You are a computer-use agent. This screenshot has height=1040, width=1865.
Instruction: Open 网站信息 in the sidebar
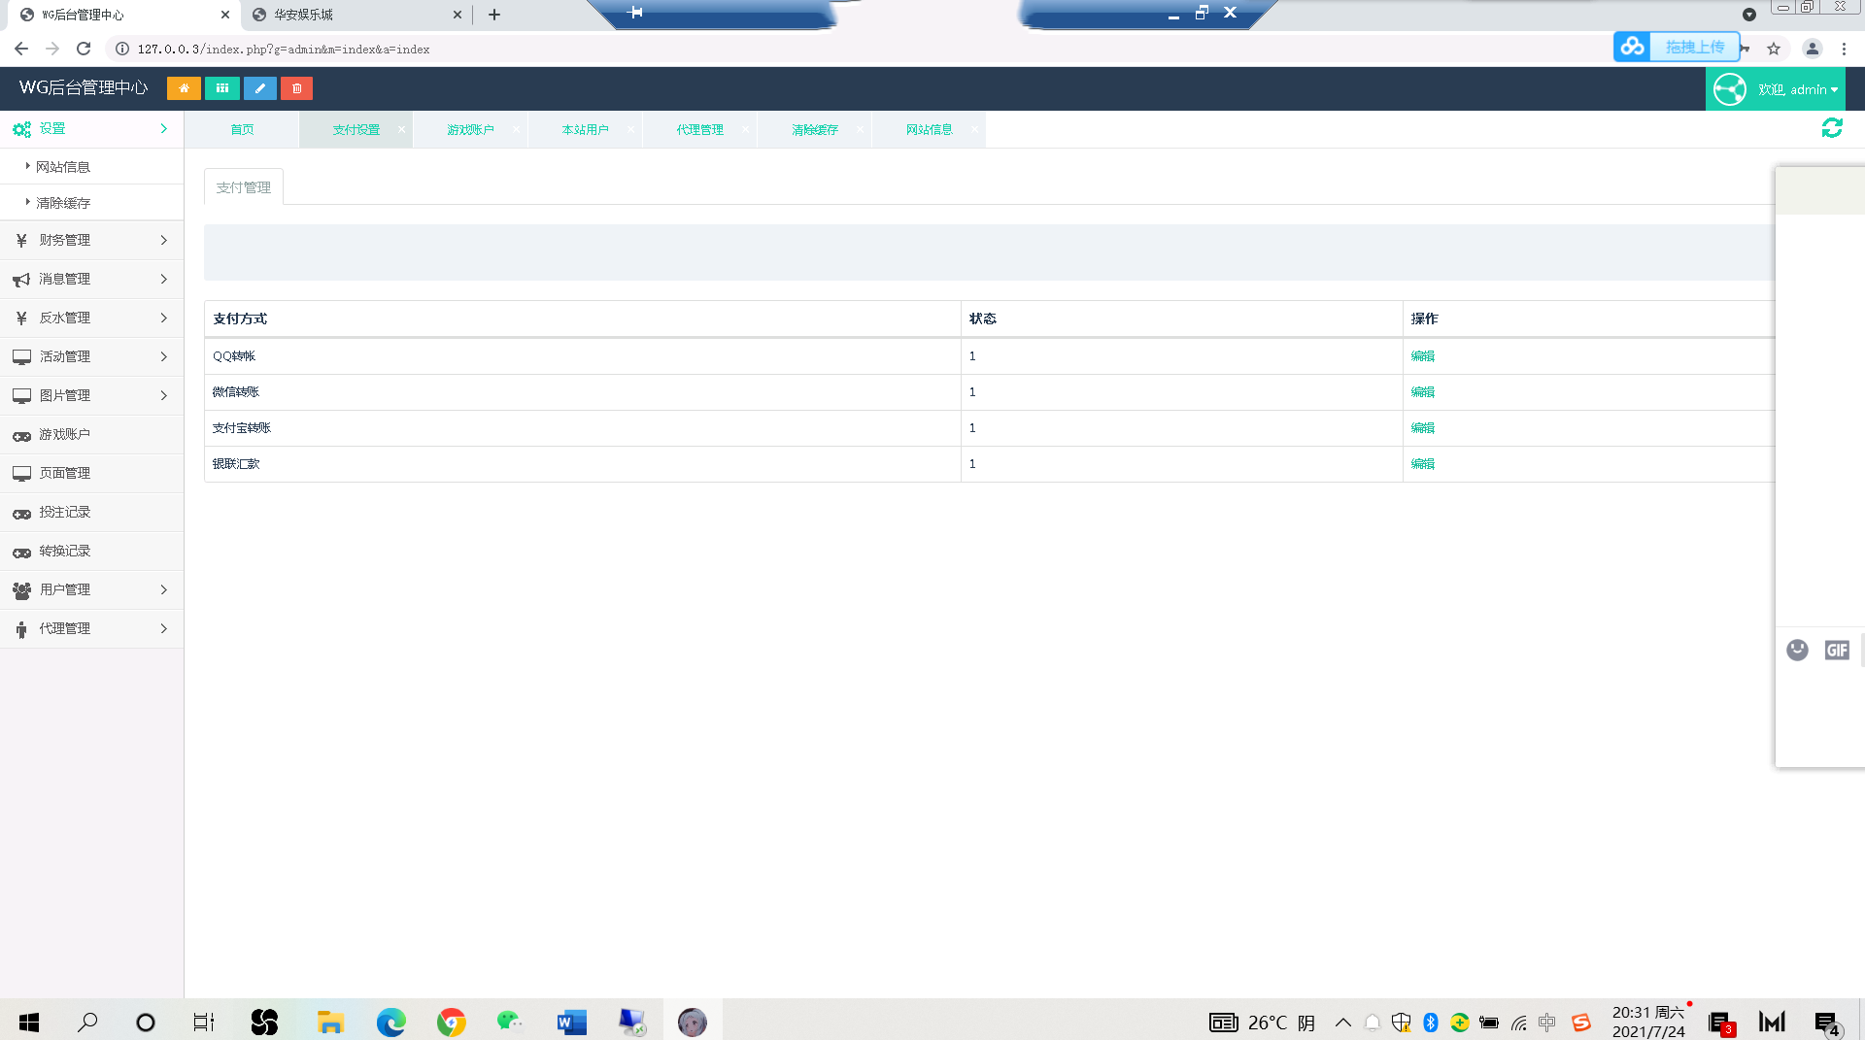coord(63,167)
